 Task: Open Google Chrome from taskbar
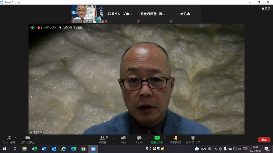83,149
